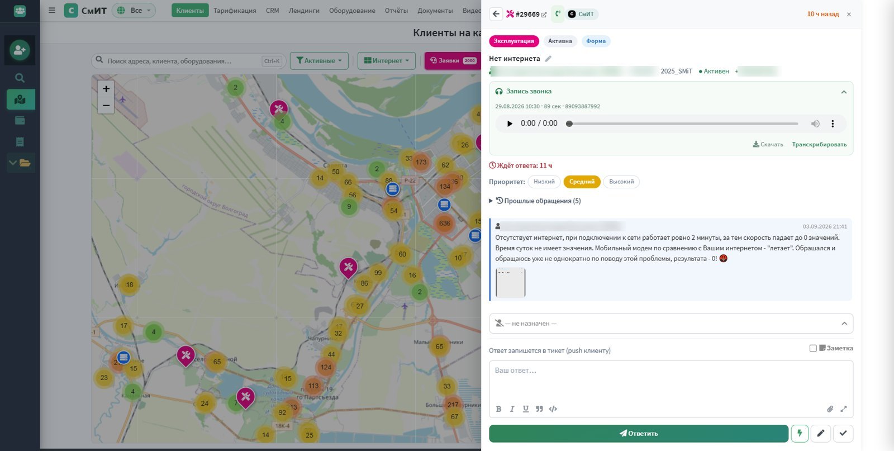
Task: Open the audio player options menu
Action: 833,124
